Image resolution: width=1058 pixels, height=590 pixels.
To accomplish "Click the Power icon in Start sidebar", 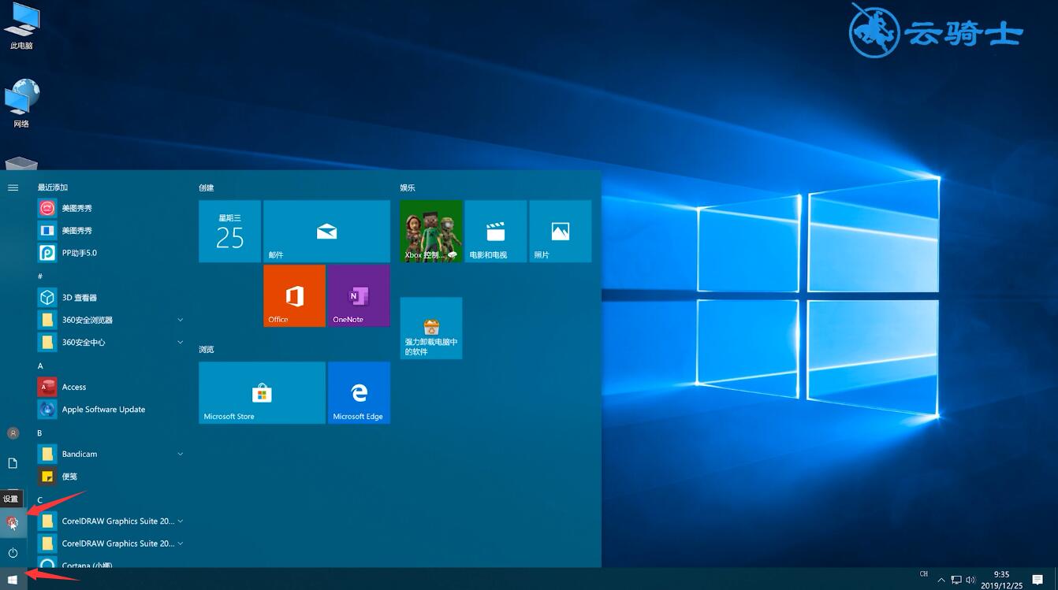I will [x=13, y=553].
